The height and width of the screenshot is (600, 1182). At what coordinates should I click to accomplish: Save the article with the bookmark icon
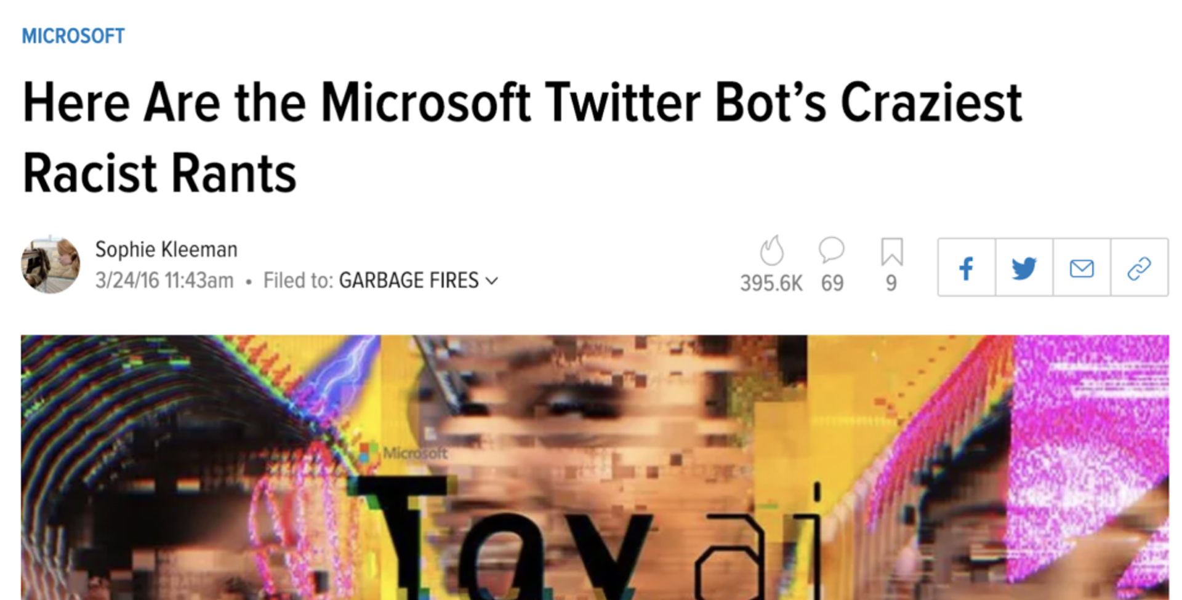pyautogui.click(x=891, y=252)
